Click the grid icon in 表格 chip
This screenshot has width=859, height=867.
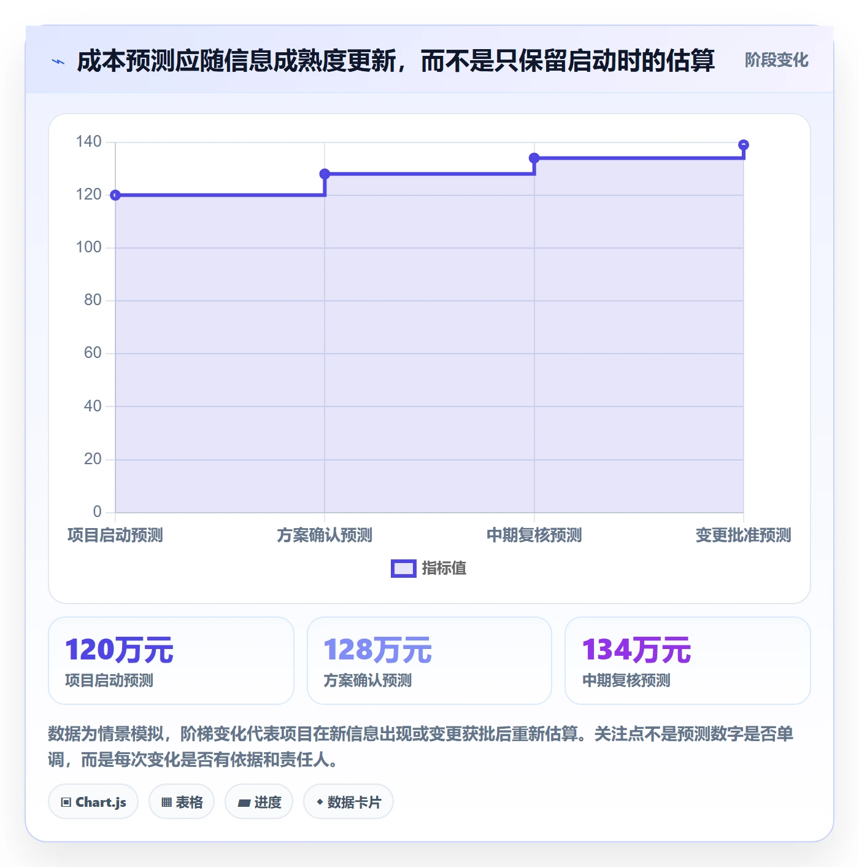pos(166,803)
